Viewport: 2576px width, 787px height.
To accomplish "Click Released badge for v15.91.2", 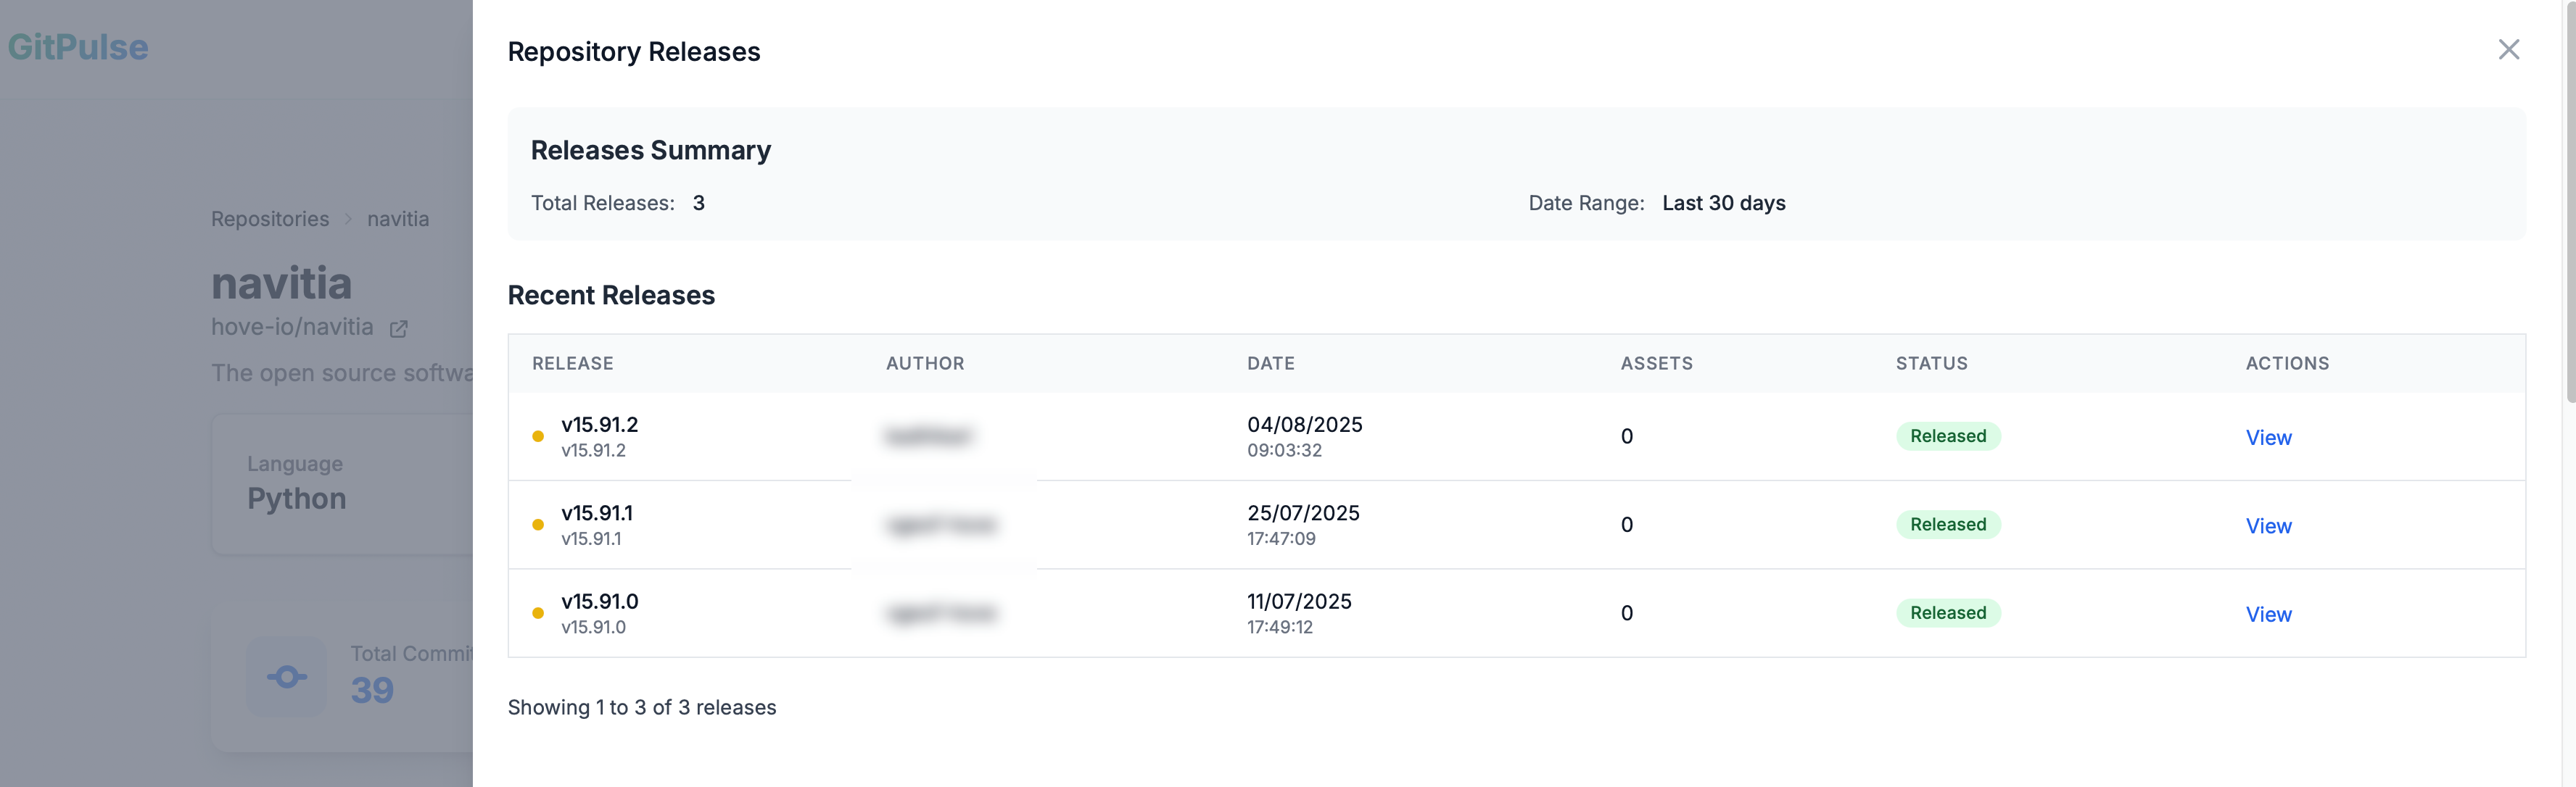I will [x=1948, y=436].
